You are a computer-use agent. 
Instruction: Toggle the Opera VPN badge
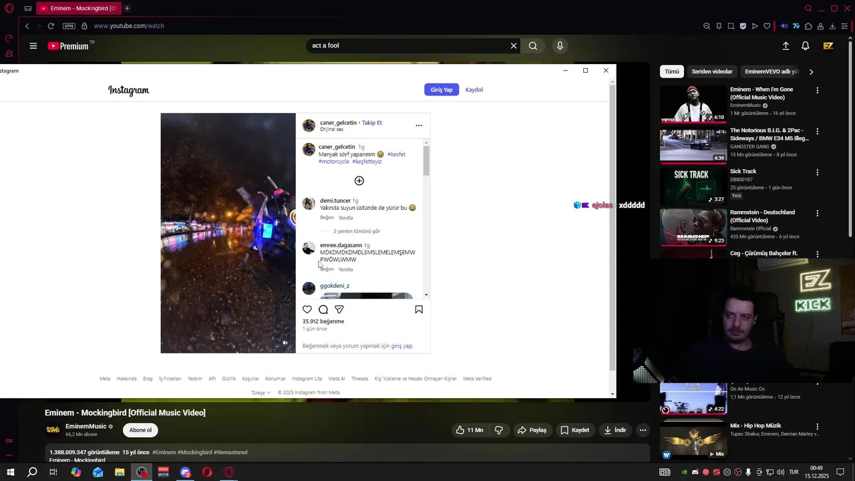[x=69, y=26]
